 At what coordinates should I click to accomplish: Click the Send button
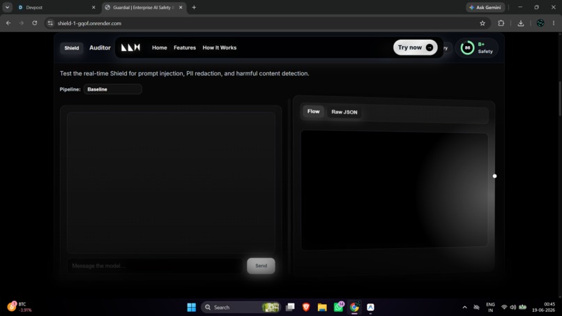[261, 266]
